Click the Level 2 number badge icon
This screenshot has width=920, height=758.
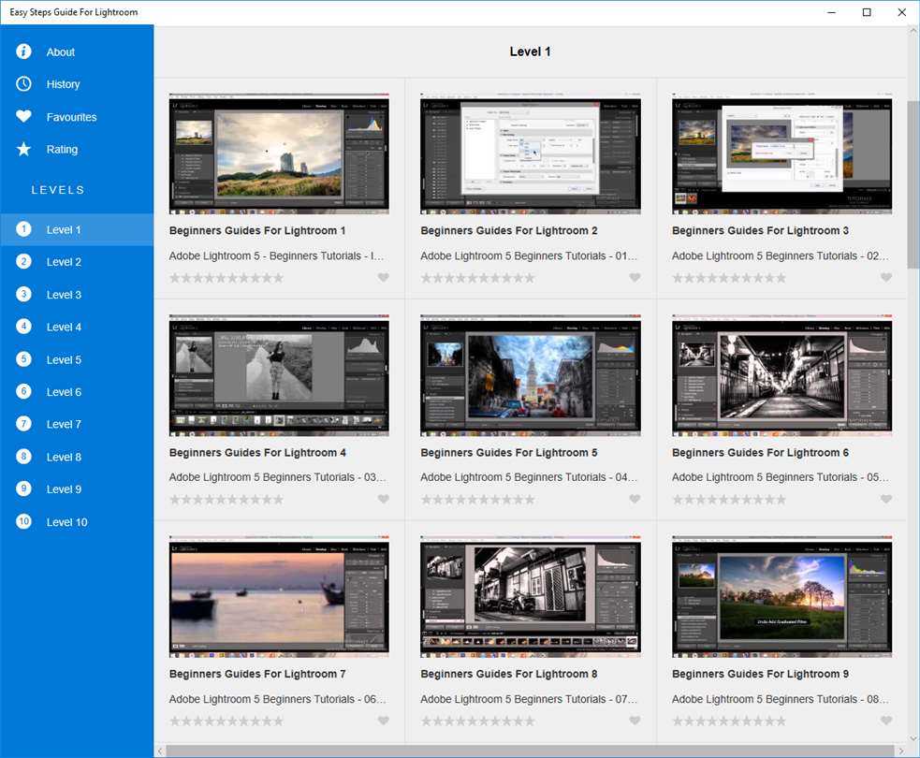tap(24, 262)
